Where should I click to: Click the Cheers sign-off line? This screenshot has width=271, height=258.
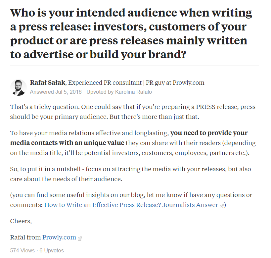21,221
